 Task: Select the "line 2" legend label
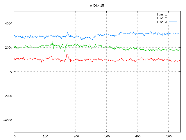(x=162, y=18)
